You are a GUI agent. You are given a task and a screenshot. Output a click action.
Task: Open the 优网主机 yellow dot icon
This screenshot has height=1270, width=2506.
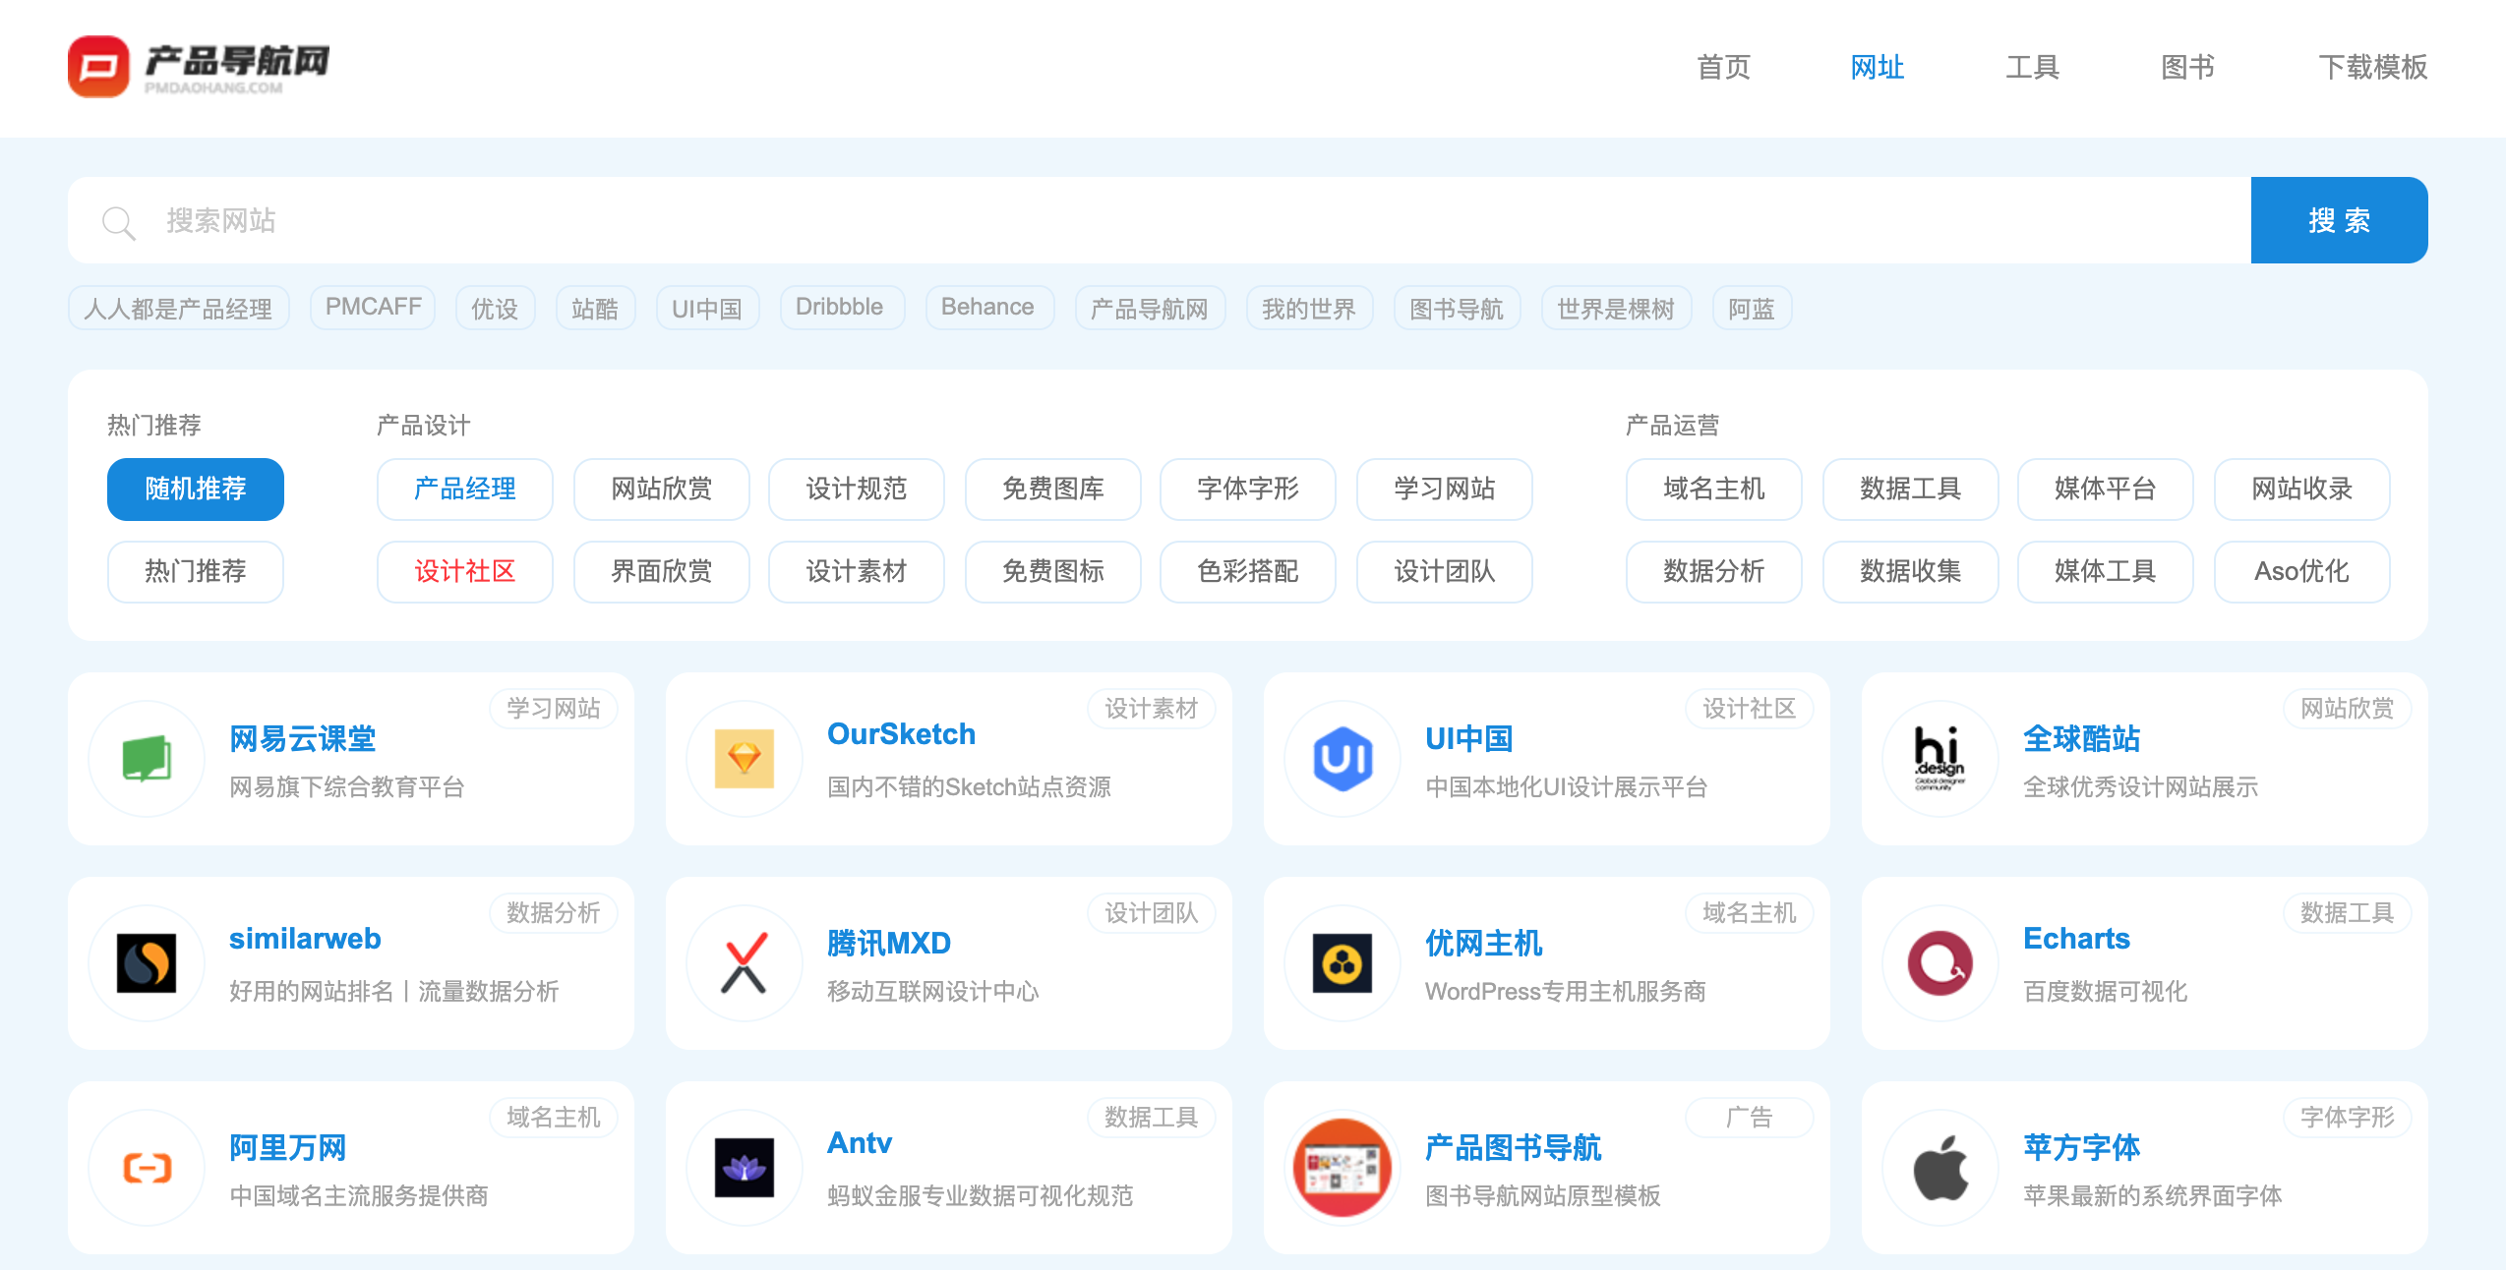pyautogui.click(x=1342, y=963)
